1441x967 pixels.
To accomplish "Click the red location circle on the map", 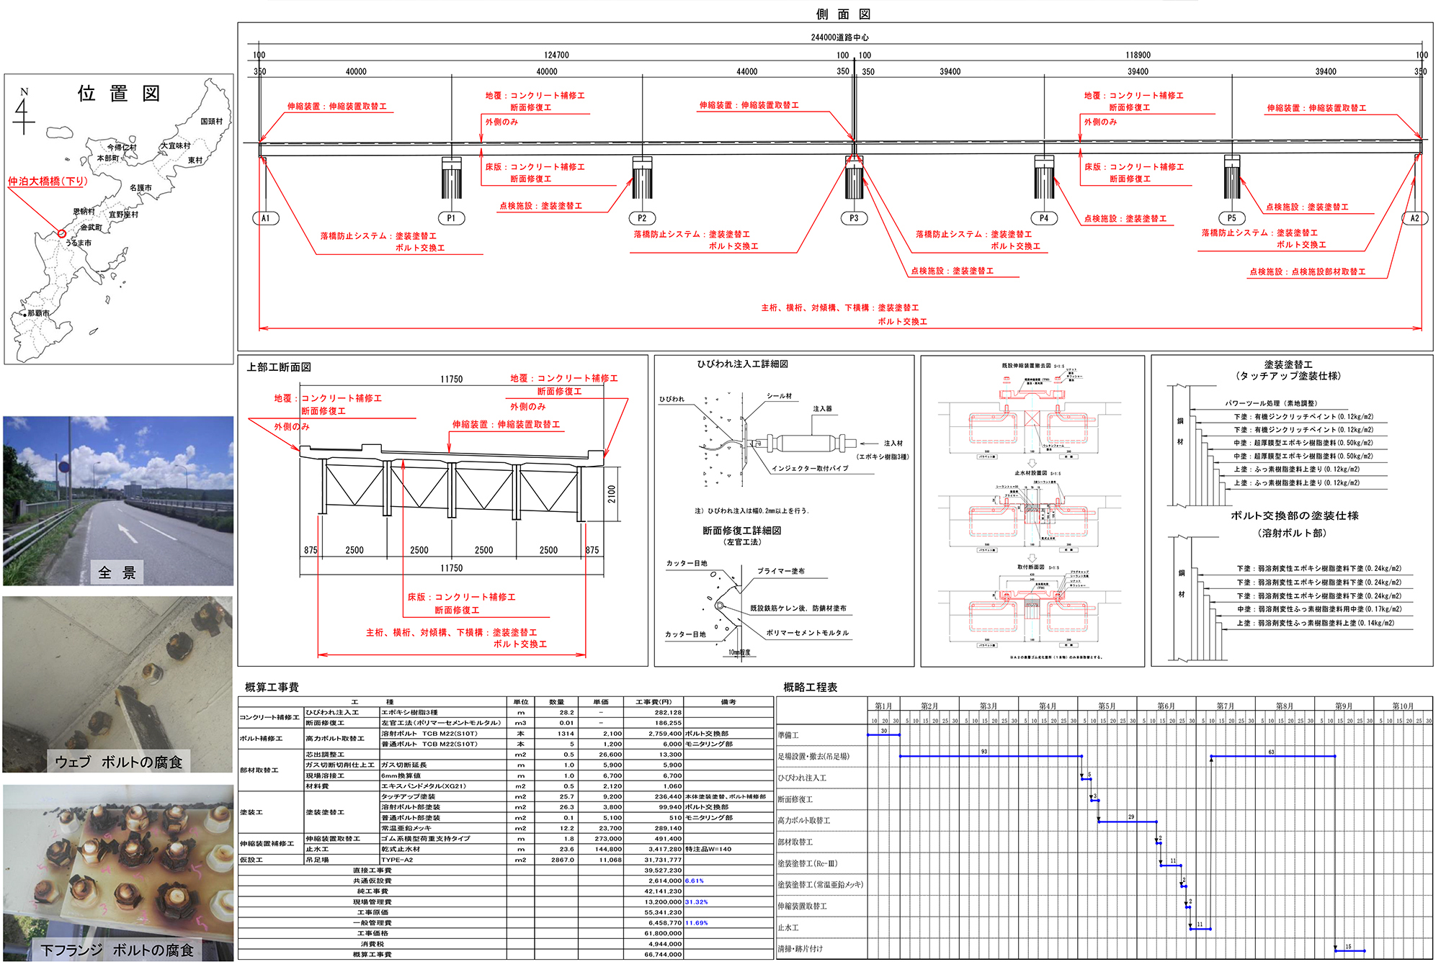I will click(x=62, y=233).
